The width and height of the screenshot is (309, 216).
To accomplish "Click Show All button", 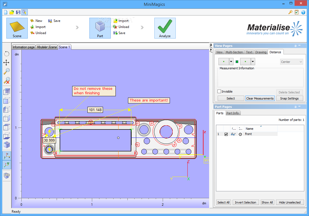I will point(267,202).
